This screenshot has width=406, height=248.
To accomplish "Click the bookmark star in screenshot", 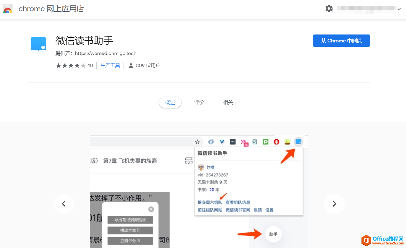I will click(x=197, y=142).
